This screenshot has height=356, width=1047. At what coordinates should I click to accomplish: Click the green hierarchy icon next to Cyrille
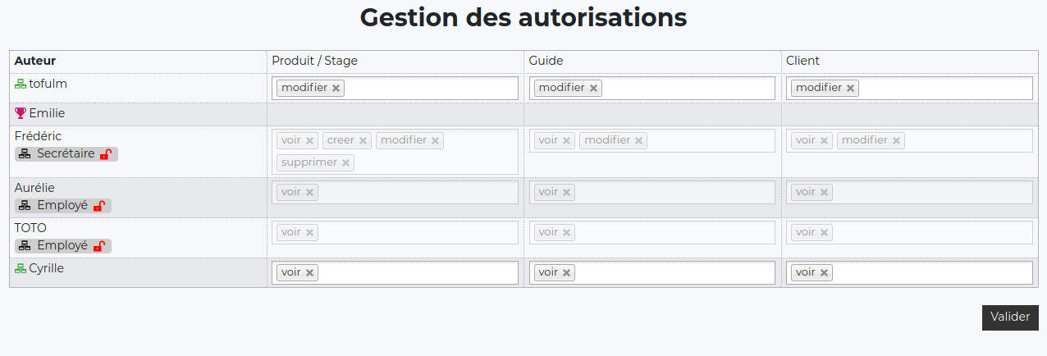pyautogui.click(x=21, y=268)
